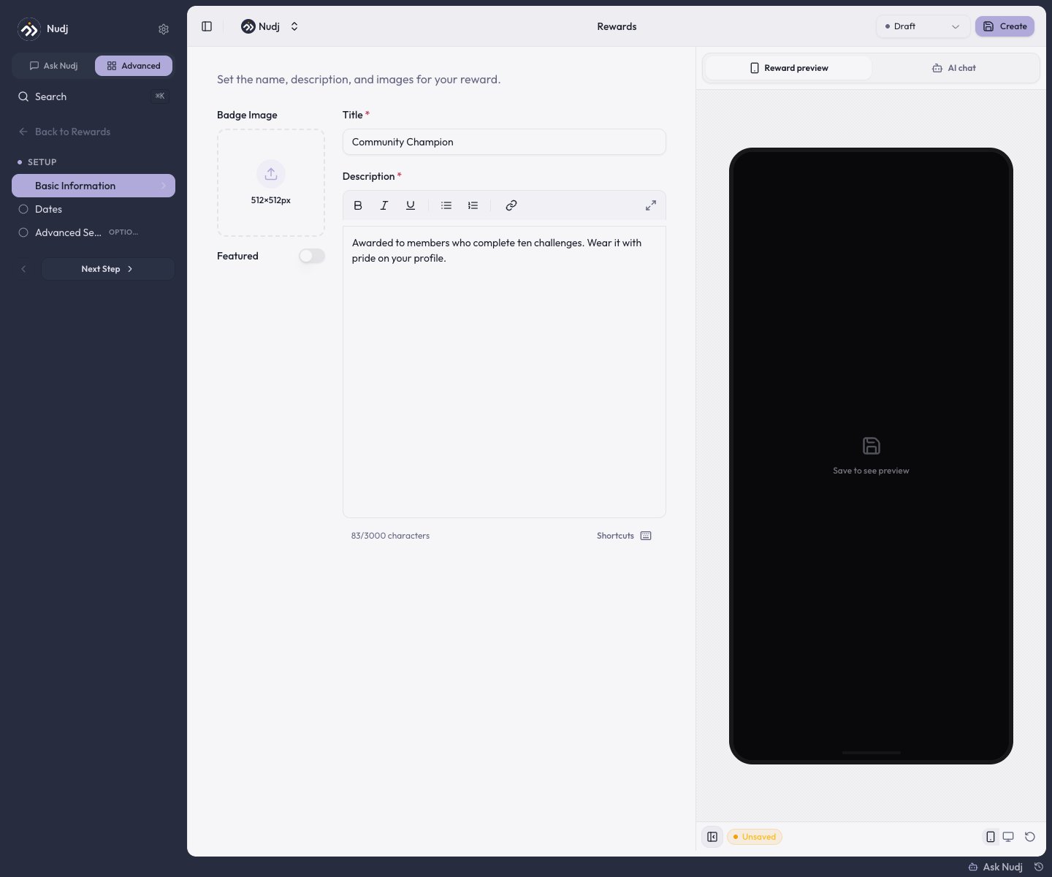Insert bulleted list in description

click(446, 205)
